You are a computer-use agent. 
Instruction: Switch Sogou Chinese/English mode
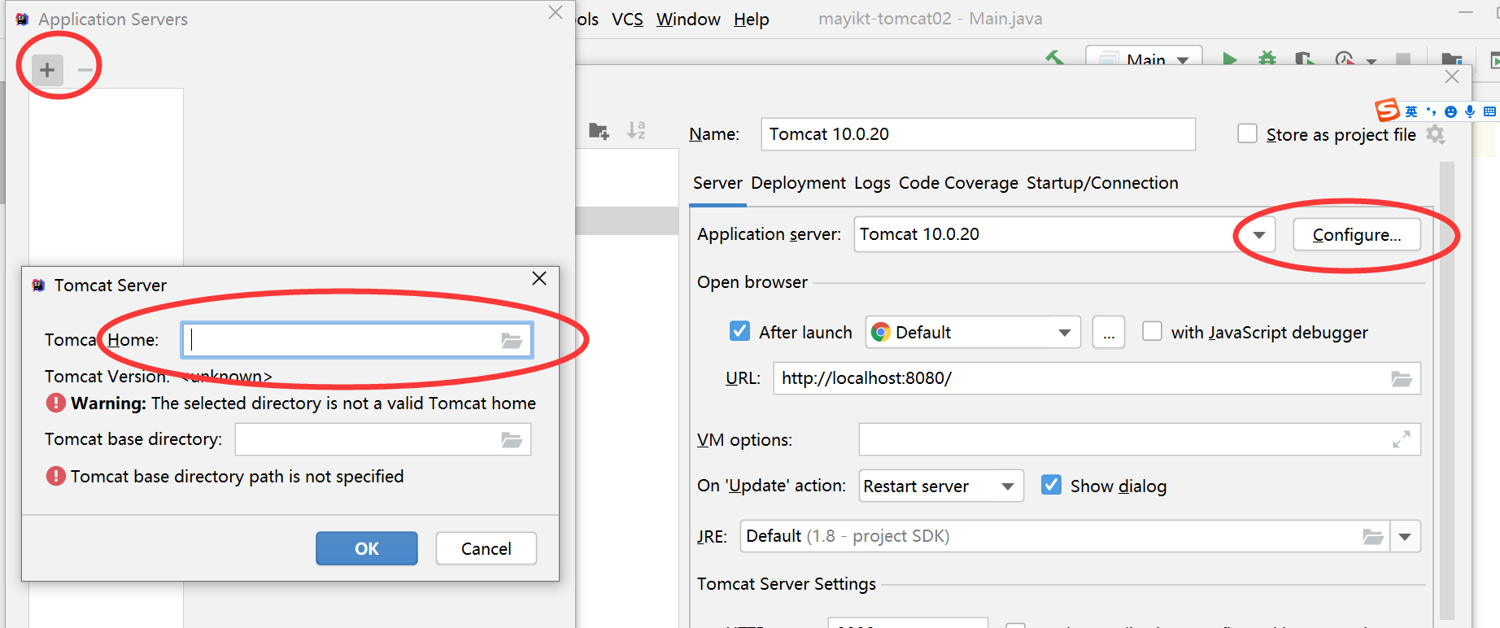[x=1411, y=111]
